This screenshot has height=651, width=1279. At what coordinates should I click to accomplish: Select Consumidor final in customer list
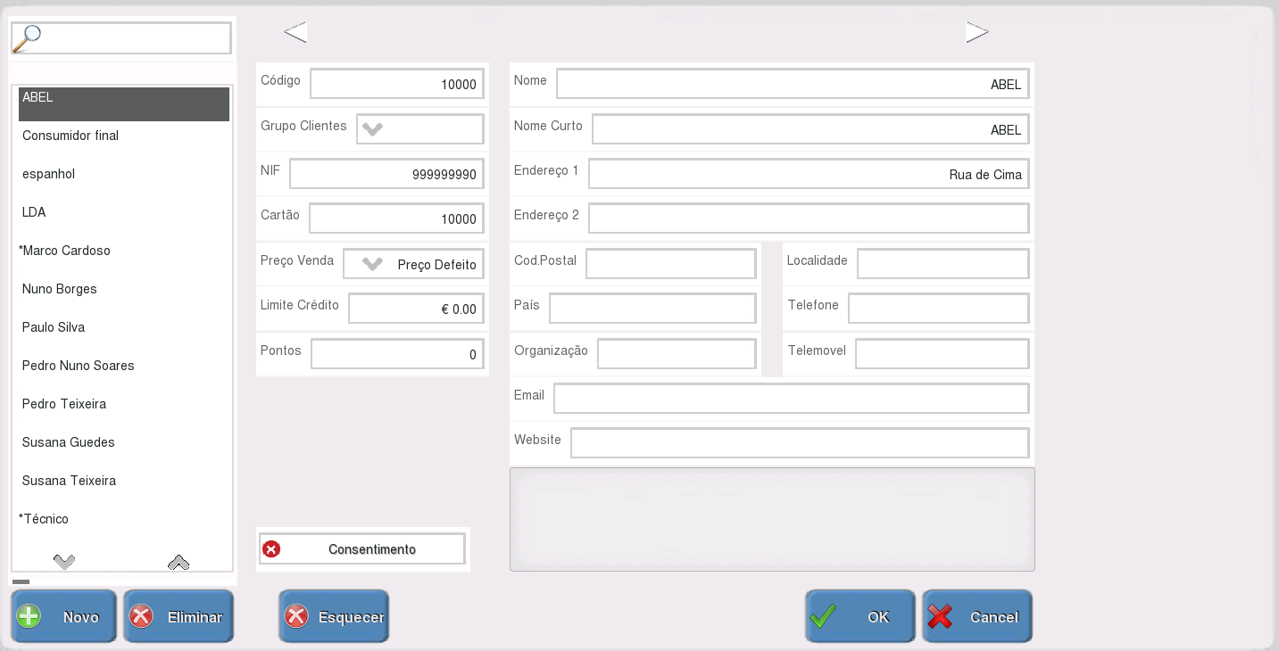pos(71,136)
